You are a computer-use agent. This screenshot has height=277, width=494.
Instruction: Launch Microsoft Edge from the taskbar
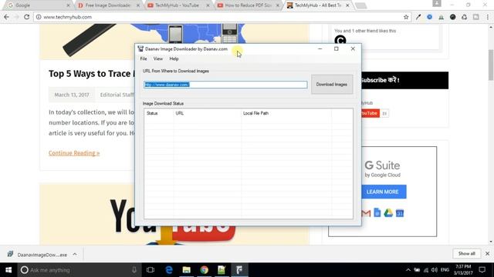tap(169, 270)
